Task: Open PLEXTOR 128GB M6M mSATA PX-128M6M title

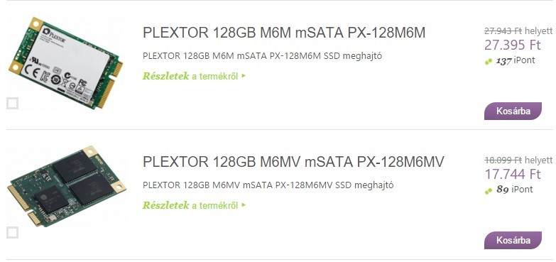Action: click(x=283, y=33)
